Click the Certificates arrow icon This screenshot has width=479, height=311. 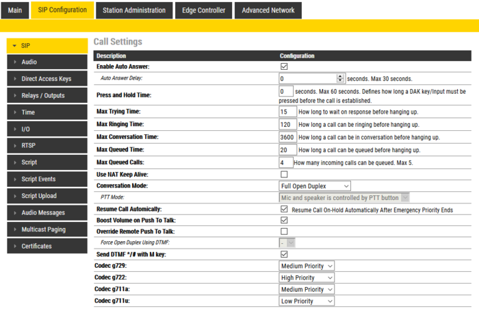(15, 246)
